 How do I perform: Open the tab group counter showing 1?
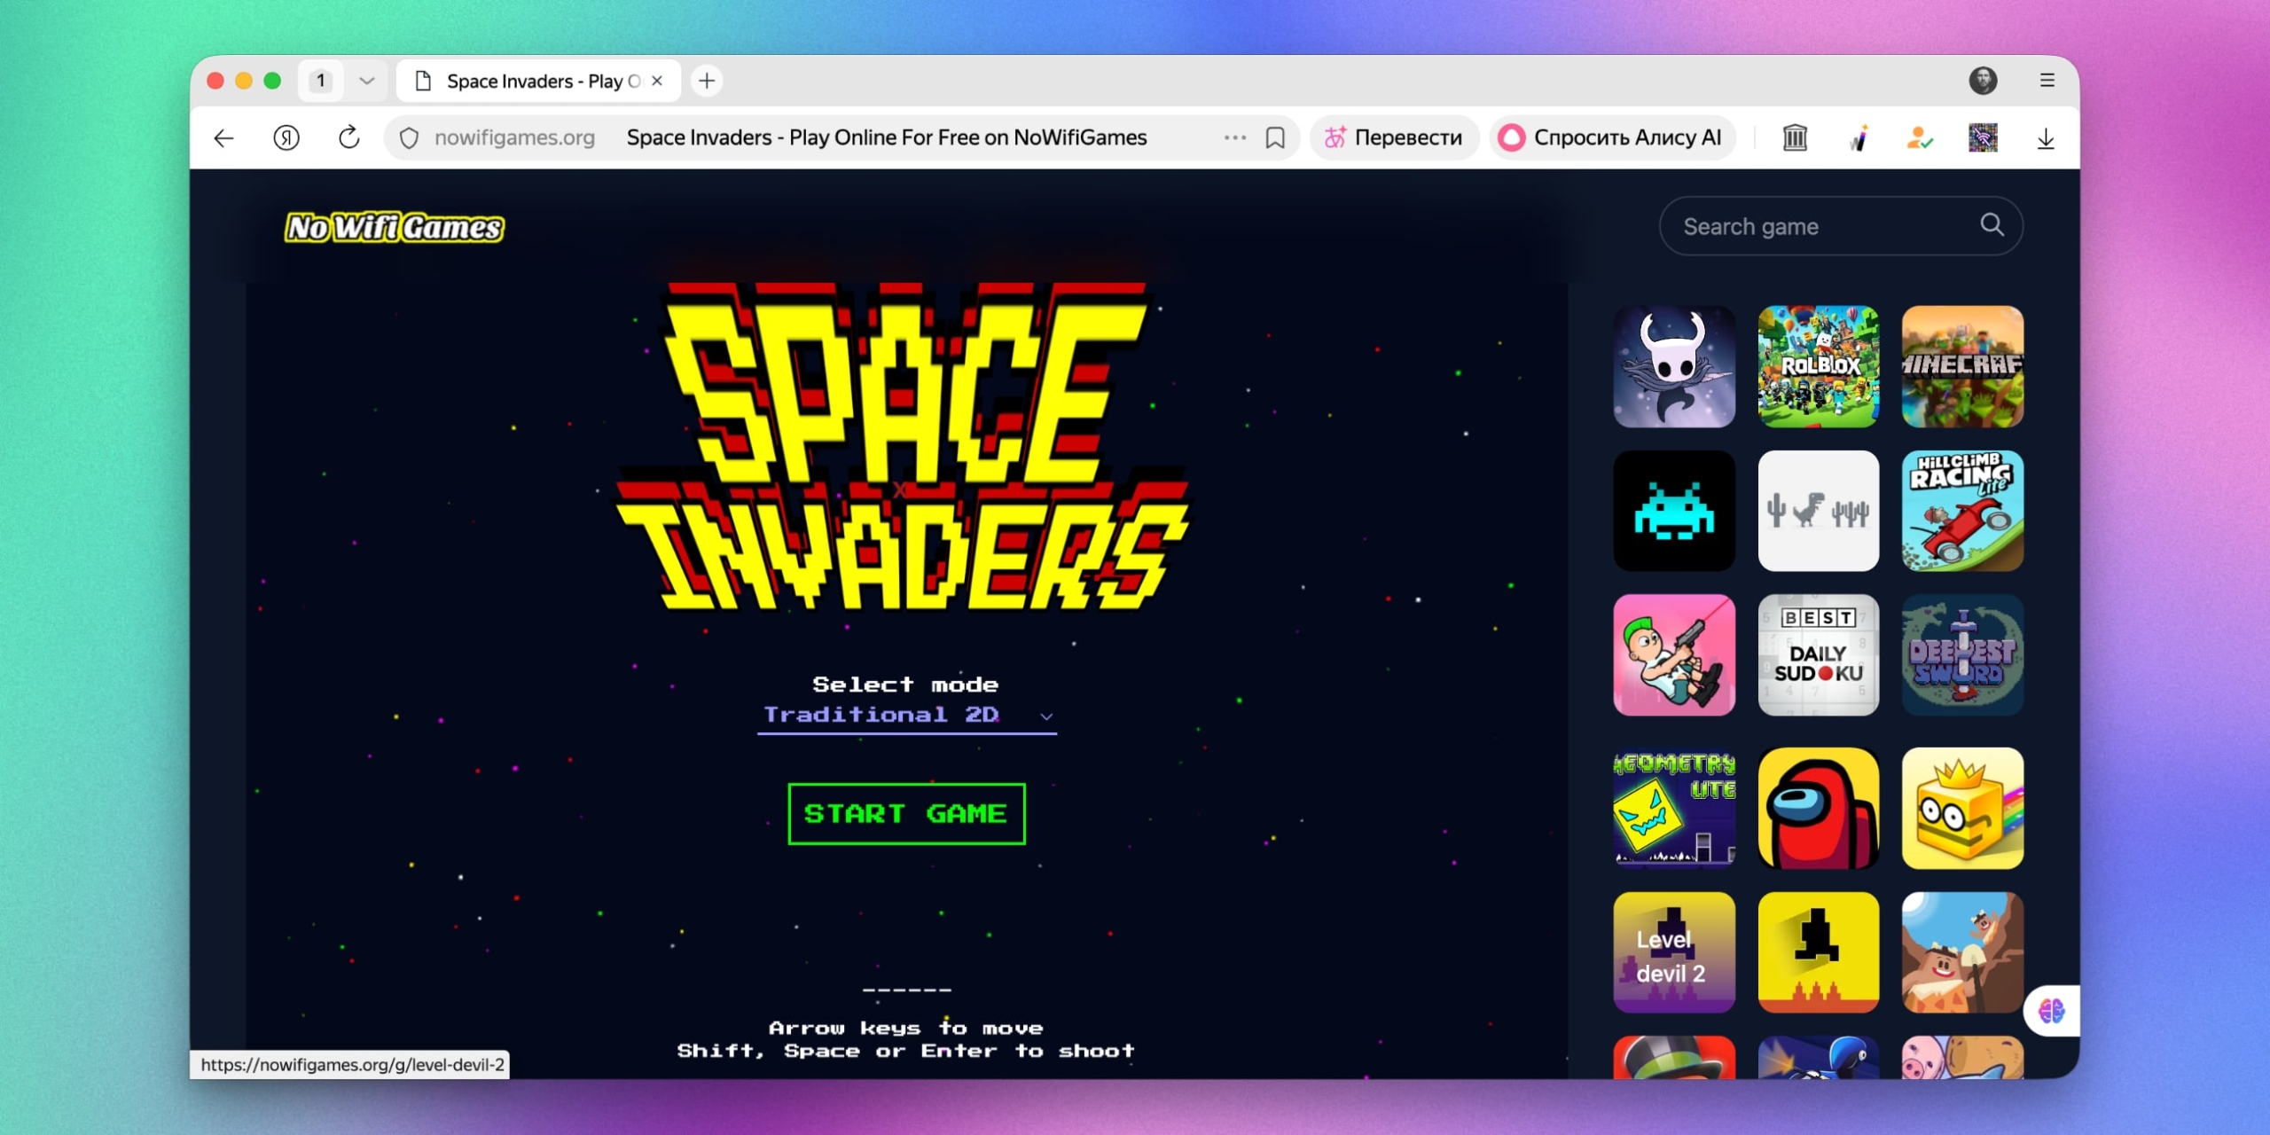(x=321, y=81)
